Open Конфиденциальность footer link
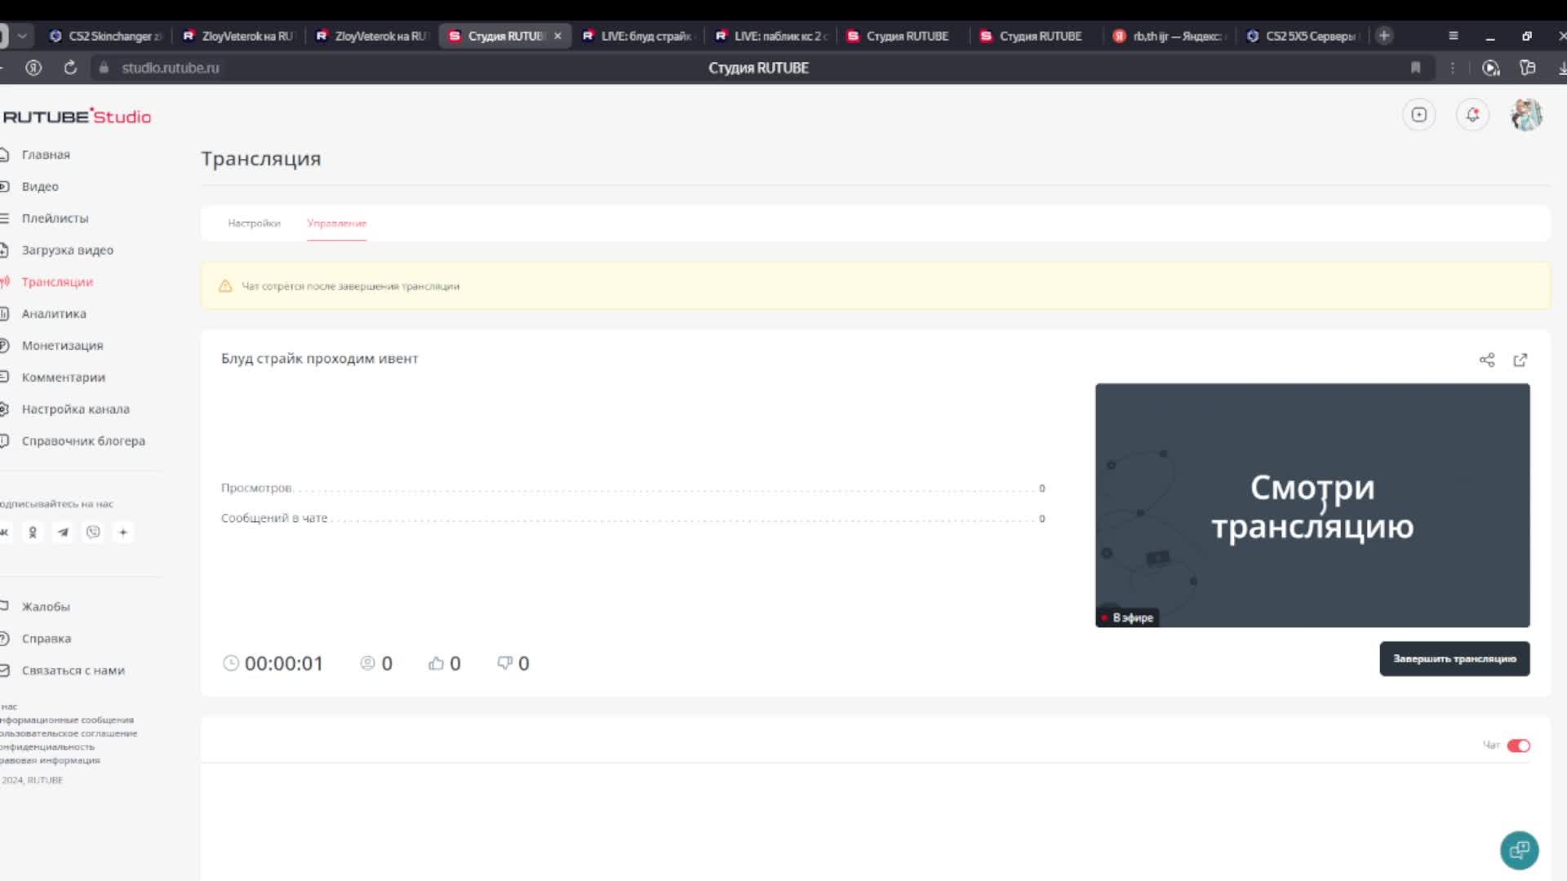1567x881 pixels. tap(47, 747)
